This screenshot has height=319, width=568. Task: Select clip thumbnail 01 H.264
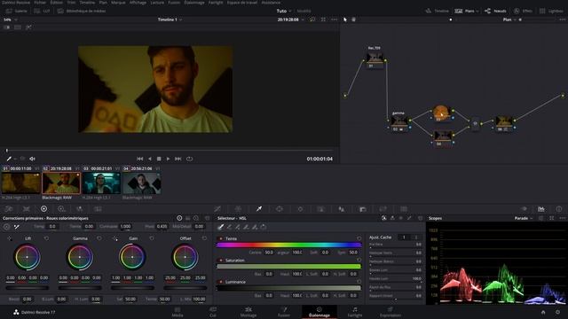click(21, 183)
